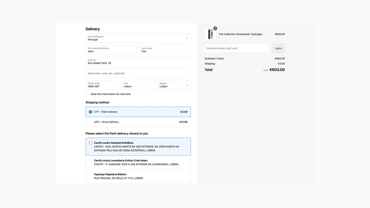The height and width of the screenshot is (208, 370).
Task: Select CTT - Point delivery shipping radio
Action: pyautogui.click(x=90, y=112)
